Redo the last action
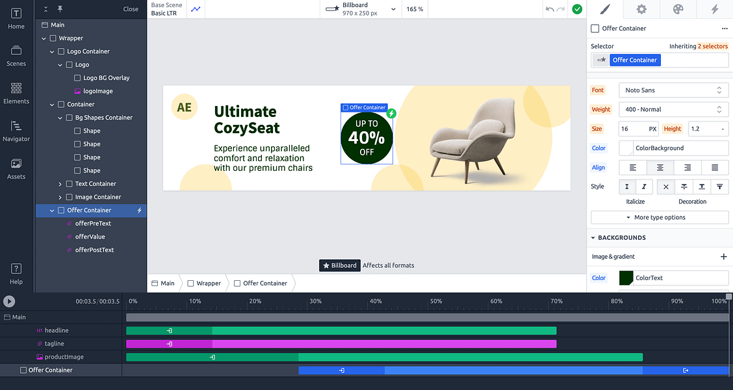 point(561,9)
